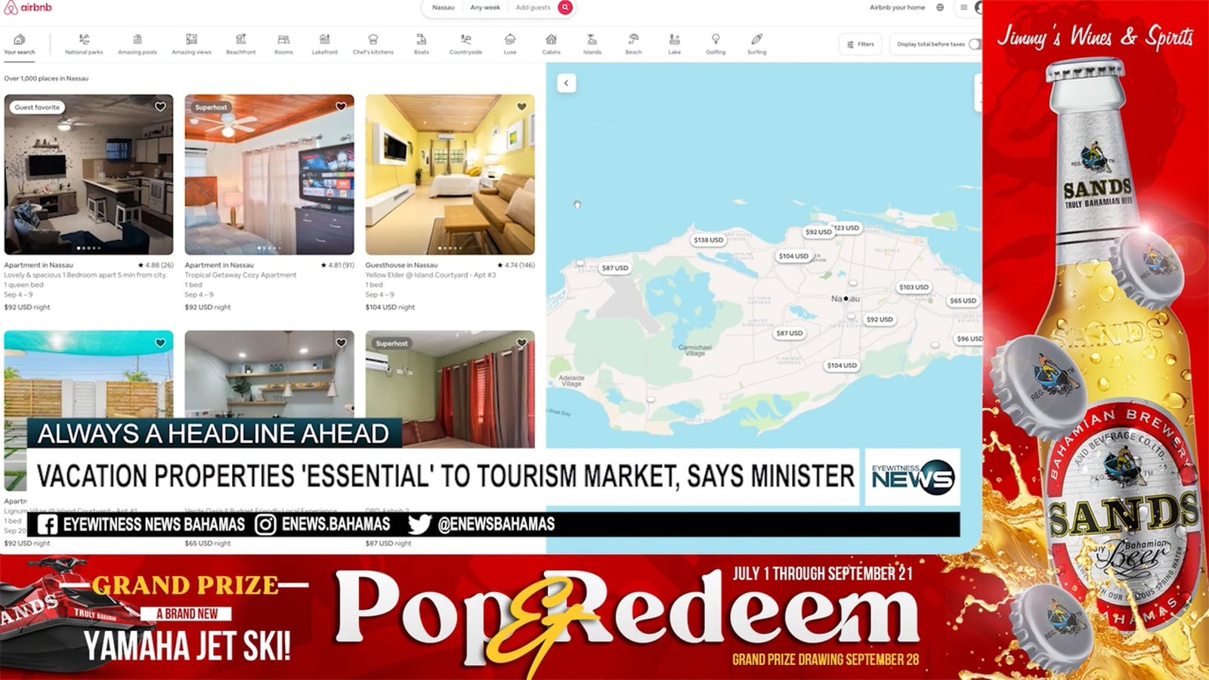1209x680 pixels.
Task: Click the $87 USD marker near Carmichael Village
Action: (789, 333)
